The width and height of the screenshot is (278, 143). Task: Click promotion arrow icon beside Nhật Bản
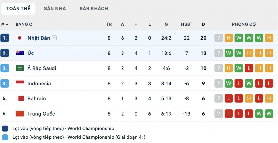click(x=54, y=38)
